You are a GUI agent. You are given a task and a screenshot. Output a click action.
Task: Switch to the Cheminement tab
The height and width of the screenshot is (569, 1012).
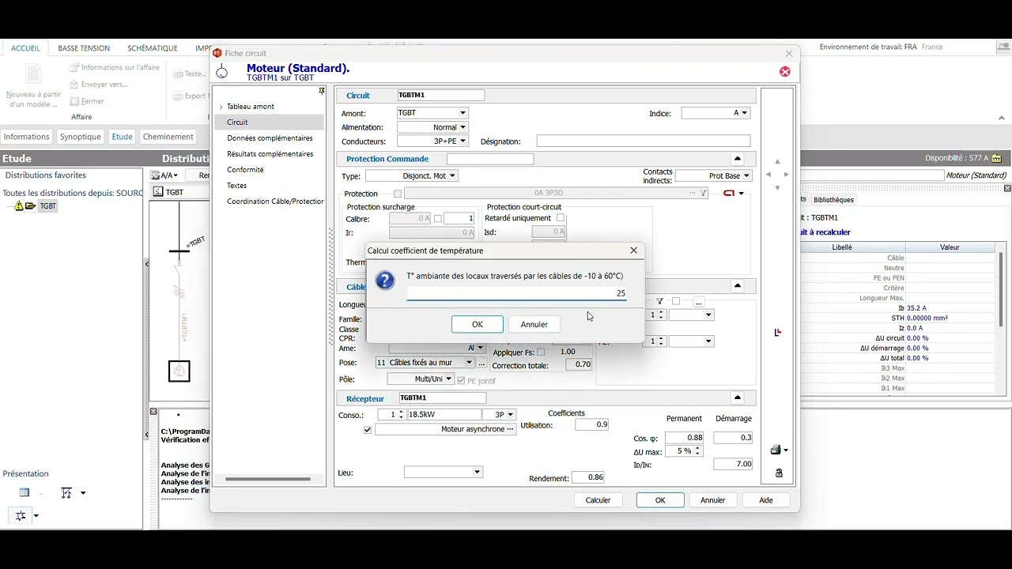[168, 137]
